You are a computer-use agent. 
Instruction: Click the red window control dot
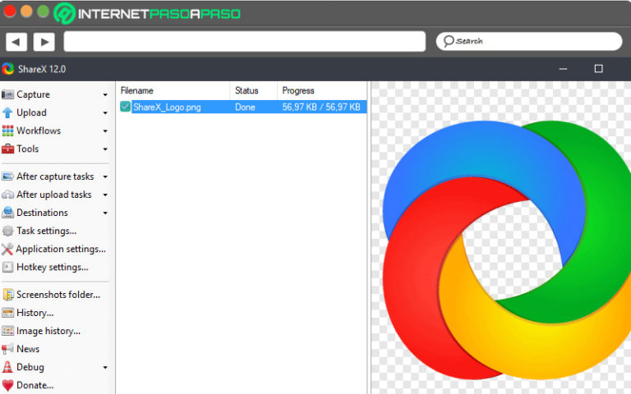tap(10, 11)
